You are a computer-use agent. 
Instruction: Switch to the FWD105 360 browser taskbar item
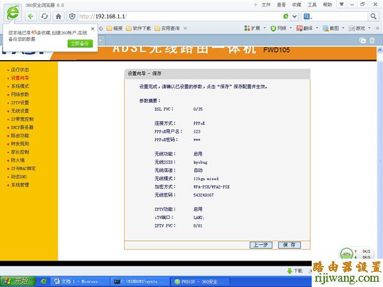(x=200, y=281)
